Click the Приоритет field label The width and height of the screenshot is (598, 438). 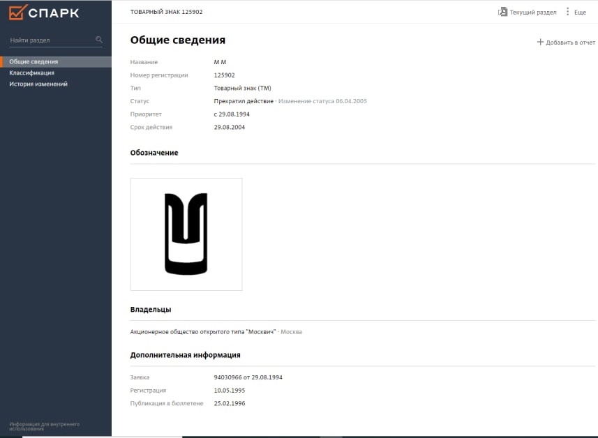(x=146, y=114)
